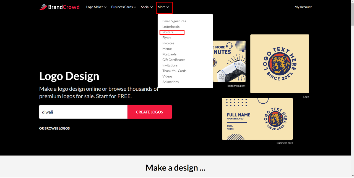Select Posters from the More menu
The height and width of the screenshot is (178, 354).
(x=168, y=32)
